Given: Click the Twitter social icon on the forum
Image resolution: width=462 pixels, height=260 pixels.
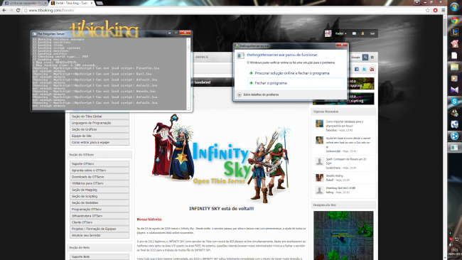Looking at the screenshot, I should (364, 69).
